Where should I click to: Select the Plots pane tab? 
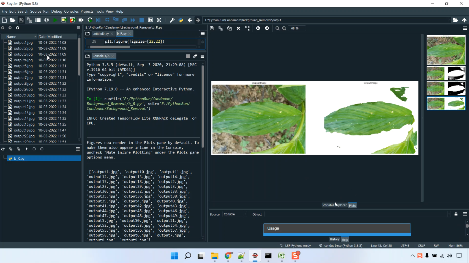[352, 205]
